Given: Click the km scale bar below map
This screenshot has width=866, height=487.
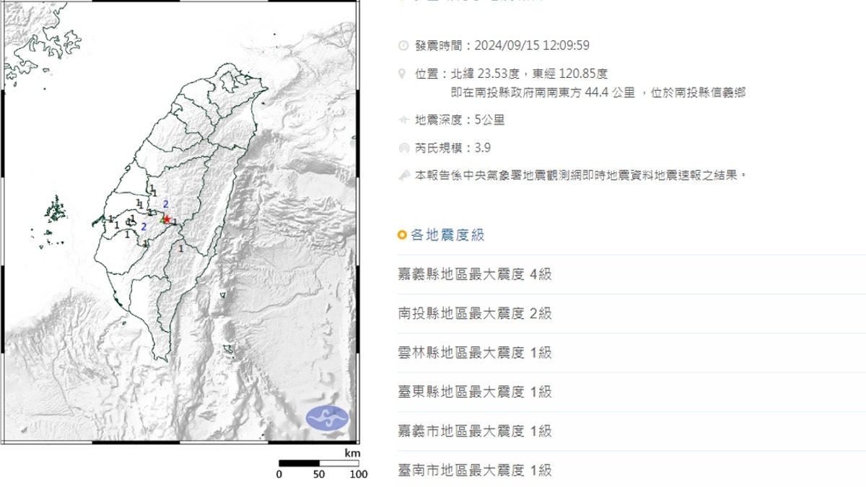Looking at the screenshot, I should tap(318, 463).
